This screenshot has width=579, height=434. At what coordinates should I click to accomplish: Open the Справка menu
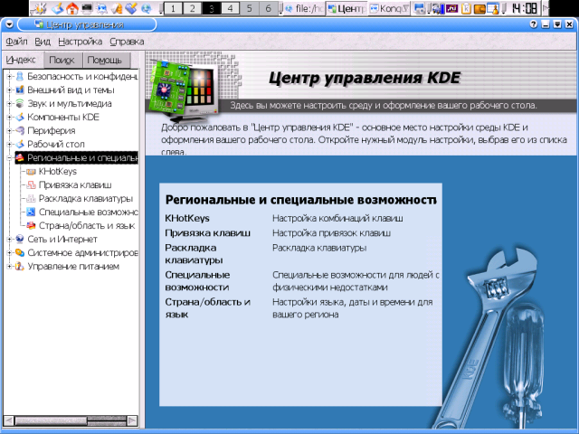point(127,42)
